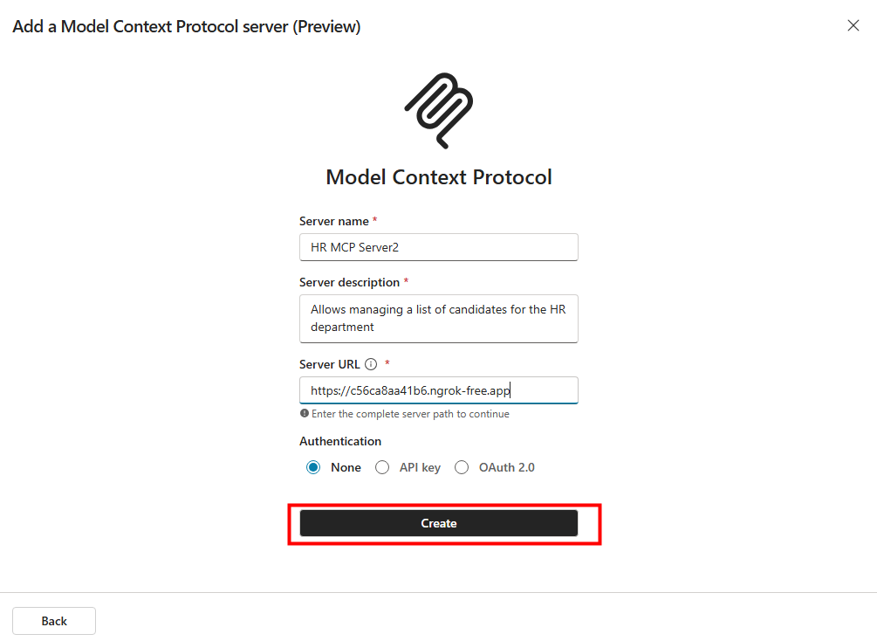Viewport: 877px width, 641px height.
Task: Click into the Server description text box
Action: click(438, 319)
